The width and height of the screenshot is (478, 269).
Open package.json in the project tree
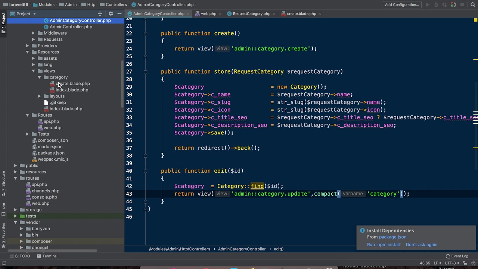pos(51,153)
